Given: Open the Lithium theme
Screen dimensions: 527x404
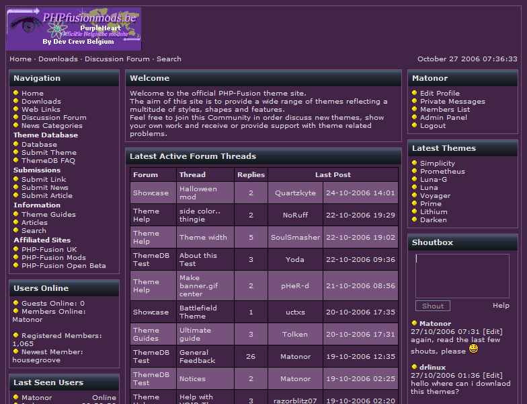Looking at the screenshot, I should 434,211.
